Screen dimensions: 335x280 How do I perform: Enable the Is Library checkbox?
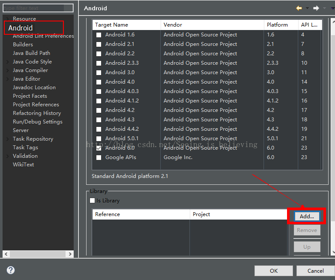click(92, 200)
